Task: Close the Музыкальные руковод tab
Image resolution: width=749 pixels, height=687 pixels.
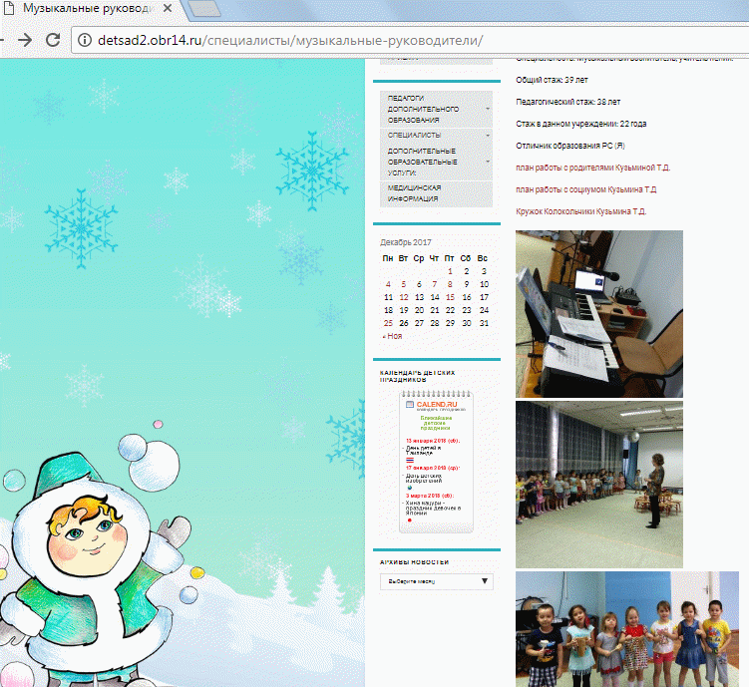Action: [x=168, y=8]
